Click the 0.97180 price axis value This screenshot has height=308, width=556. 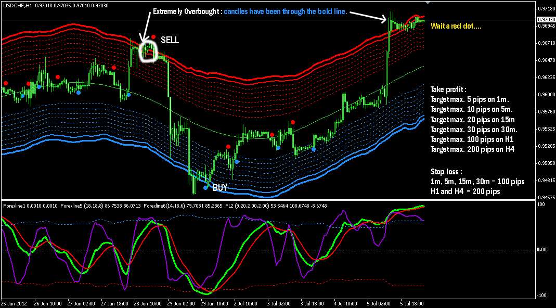pyautogui.click(x=547, y=8)
